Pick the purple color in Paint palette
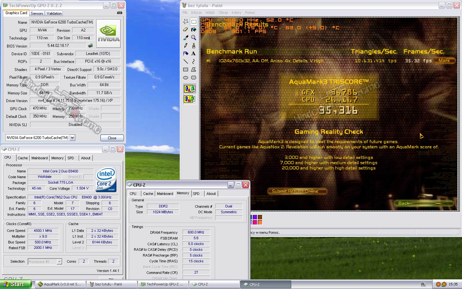 coord(255,217)
